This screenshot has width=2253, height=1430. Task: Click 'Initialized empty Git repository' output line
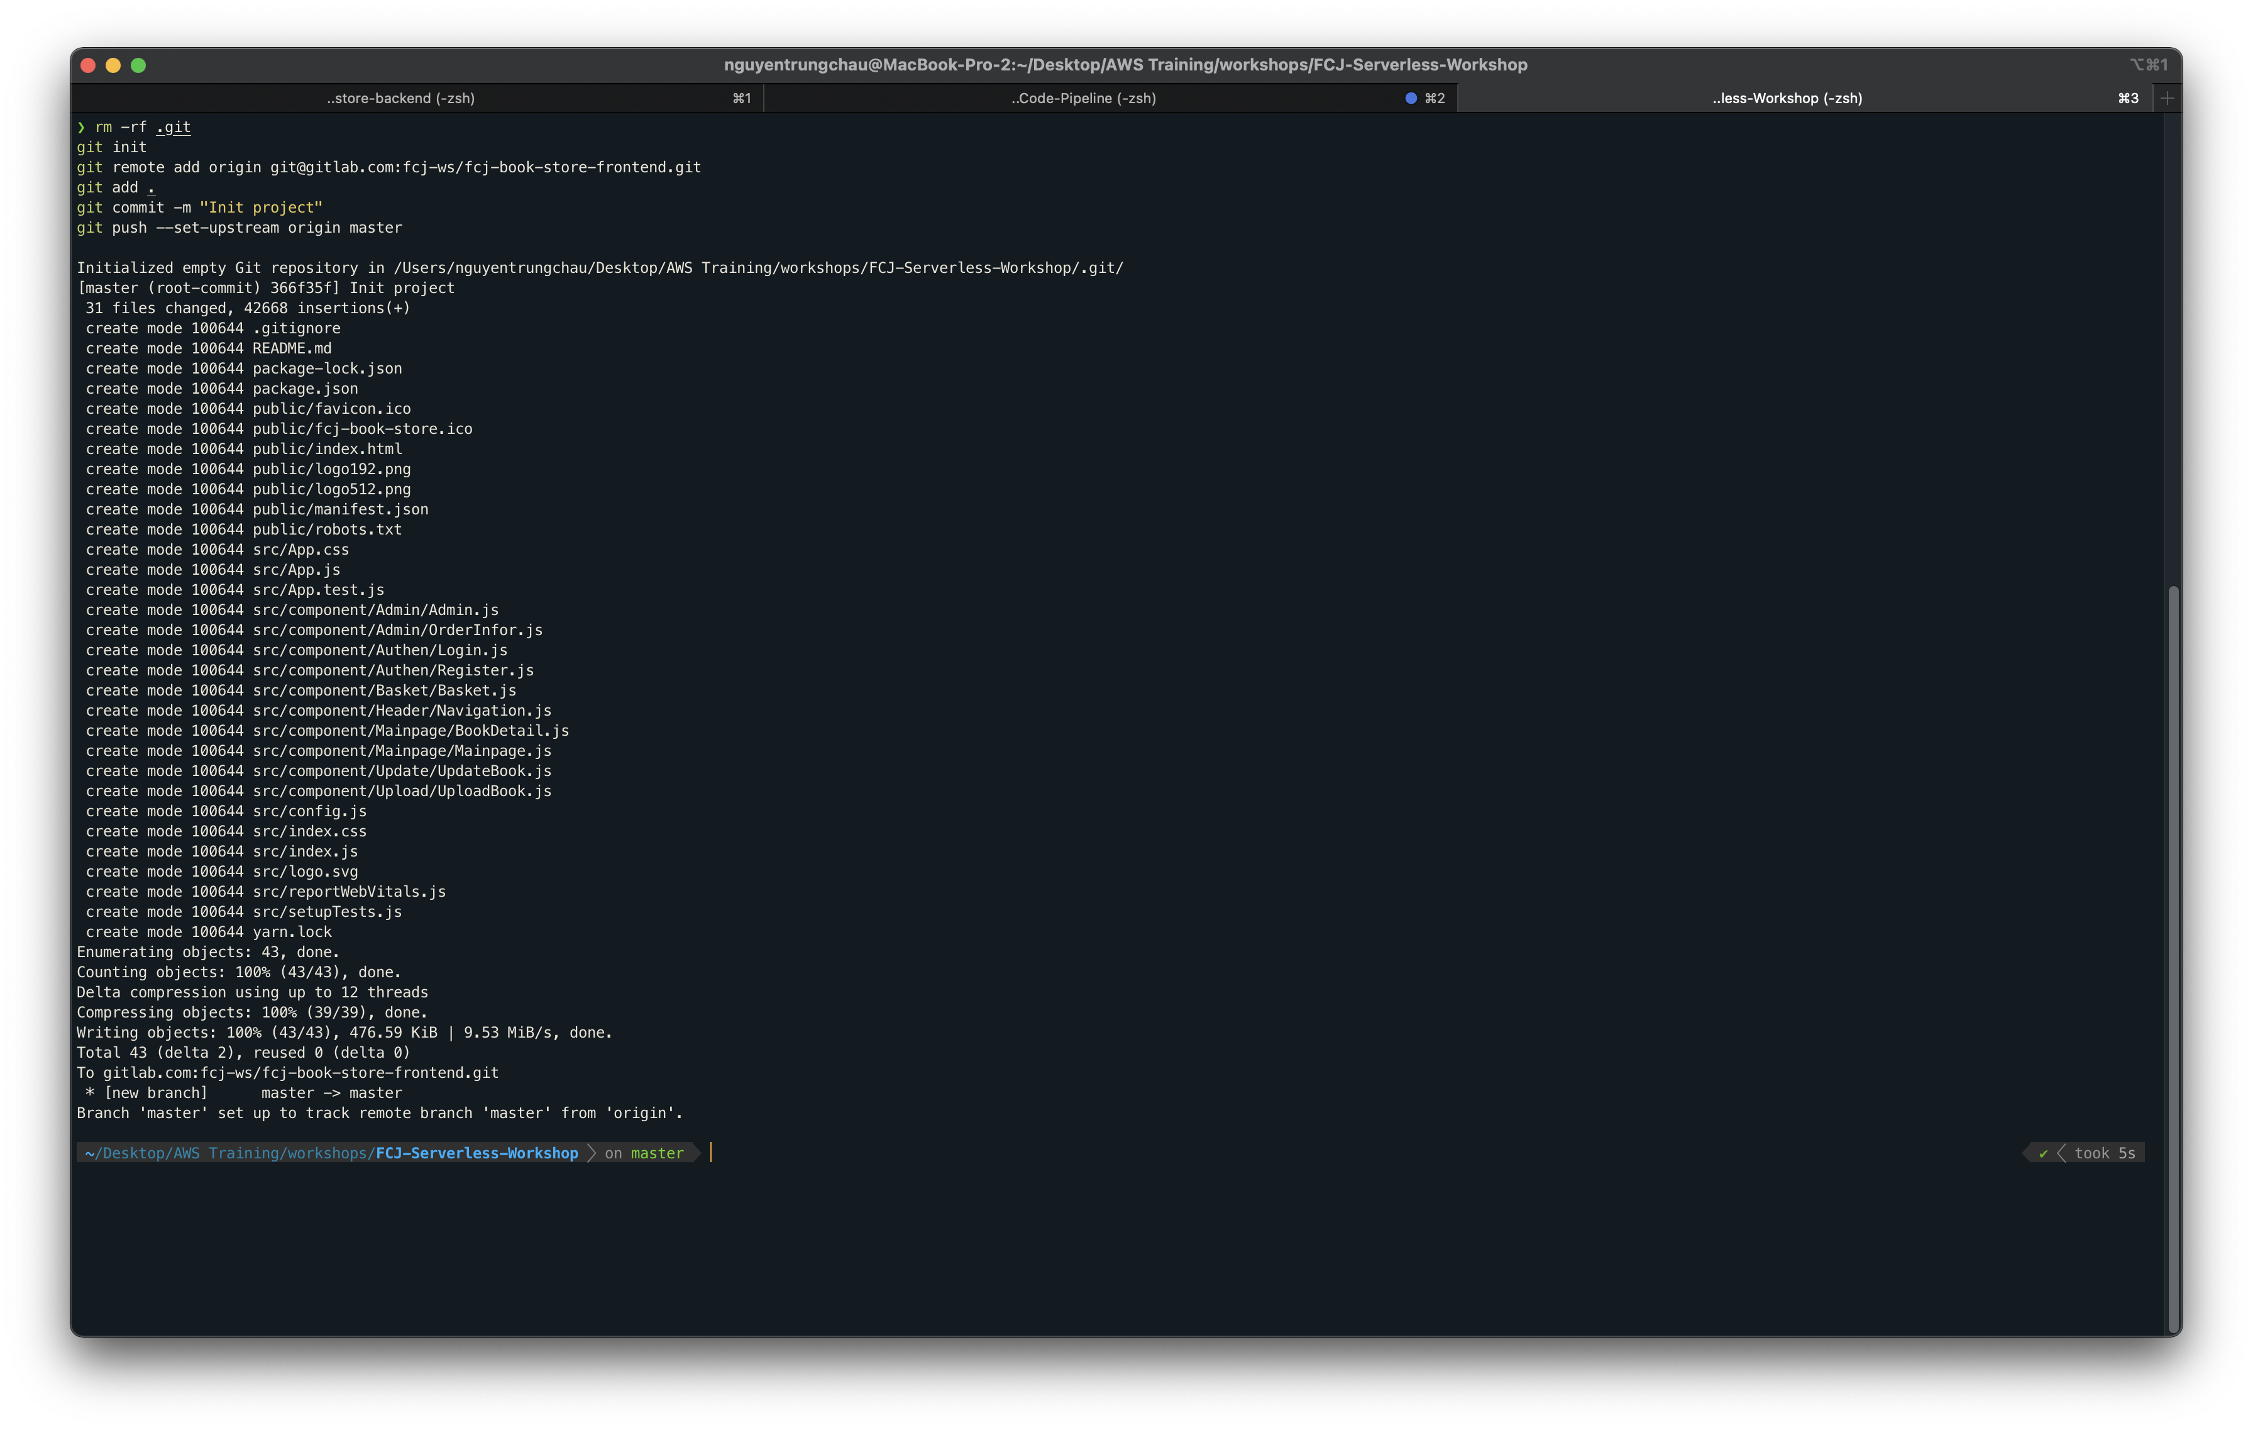tap(600, 268)
